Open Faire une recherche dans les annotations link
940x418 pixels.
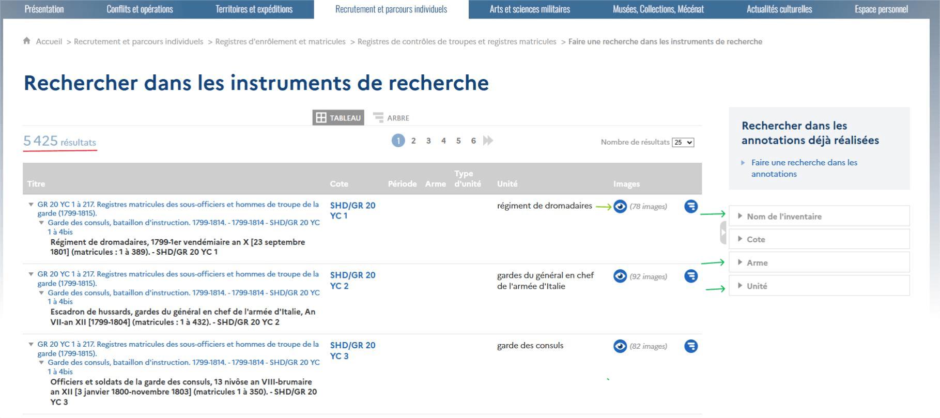(804, 168)
